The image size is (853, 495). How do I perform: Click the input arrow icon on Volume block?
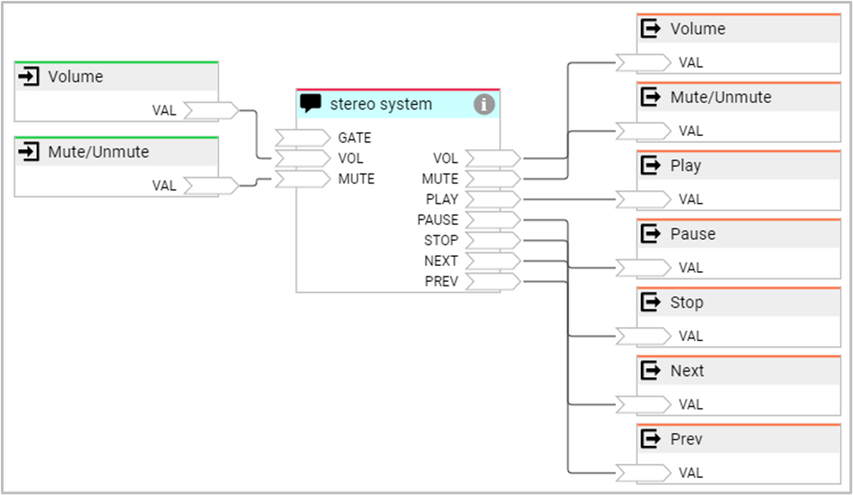[30, 77]
